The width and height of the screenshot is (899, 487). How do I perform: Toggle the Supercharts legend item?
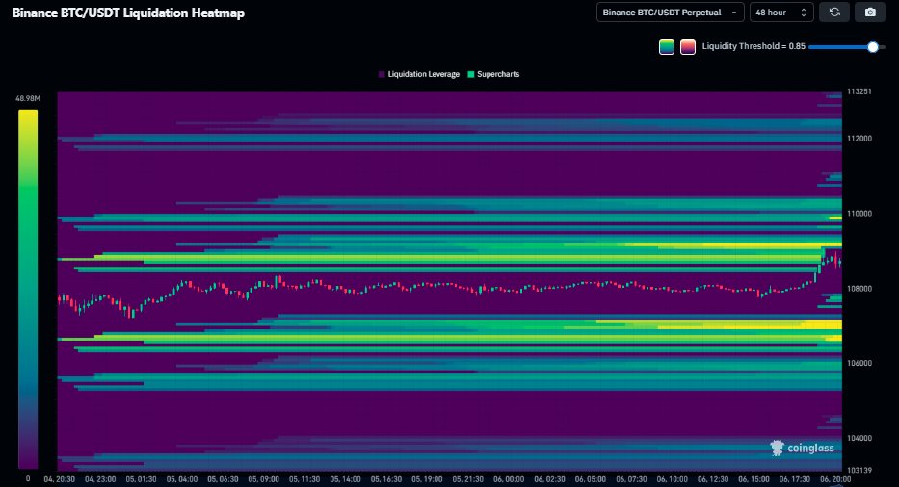click(493, 74)
